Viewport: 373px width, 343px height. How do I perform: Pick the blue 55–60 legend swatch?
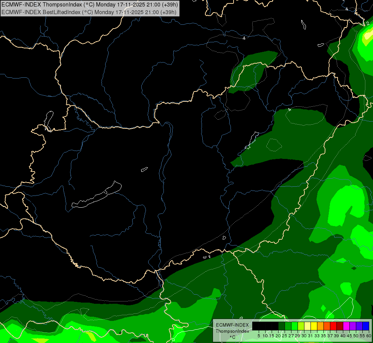(x=366, y=326)
